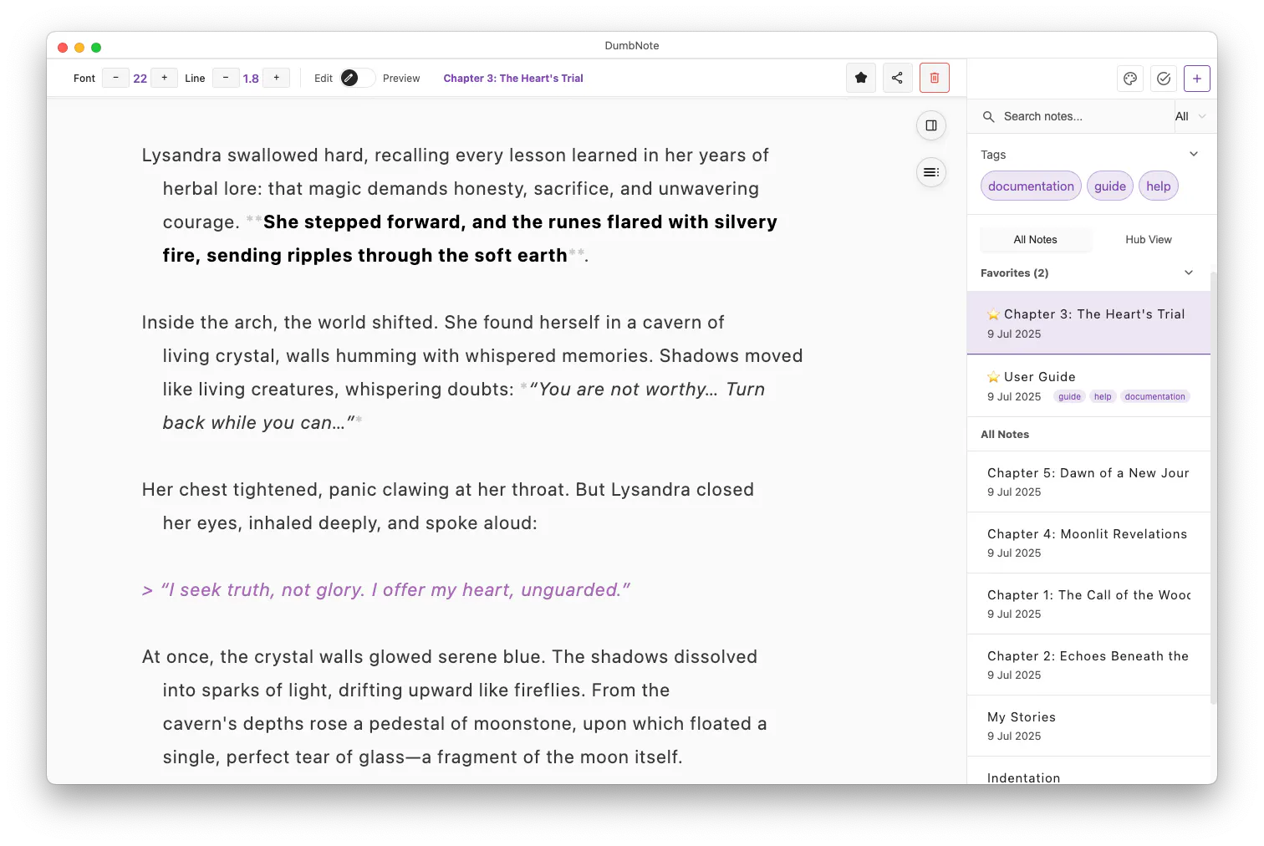
Task: Click the Chapter 3 title in toolbar
Action: coord(513,79)
